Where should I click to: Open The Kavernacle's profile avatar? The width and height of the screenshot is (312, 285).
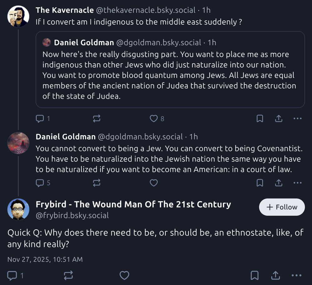[x=18, y=16]
